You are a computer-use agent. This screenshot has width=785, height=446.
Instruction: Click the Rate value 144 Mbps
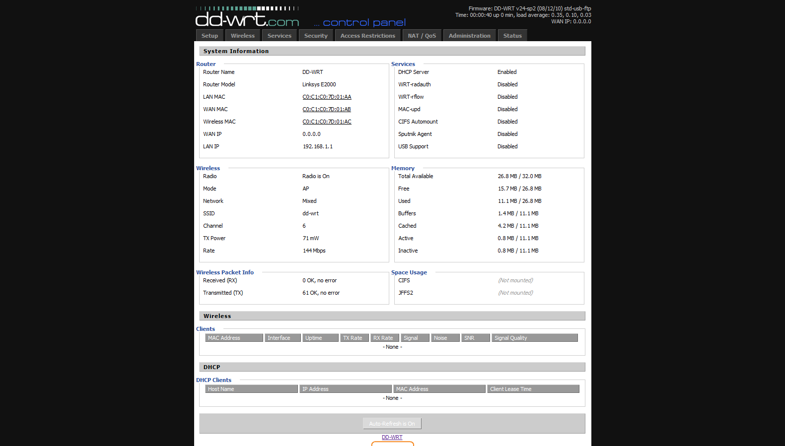pyautogui.click(x=314, y=251)
